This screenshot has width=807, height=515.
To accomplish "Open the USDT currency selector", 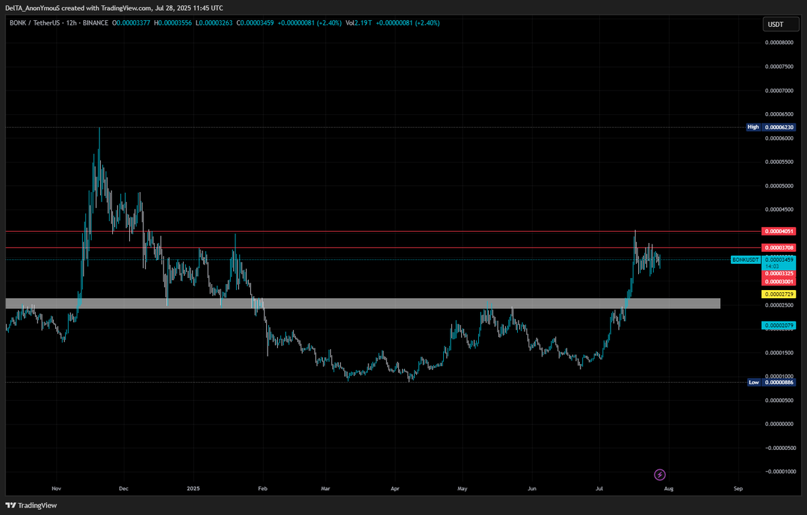I will click(x=780, y=25).
